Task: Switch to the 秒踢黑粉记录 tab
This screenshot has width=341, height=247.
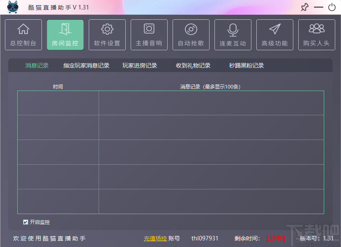Action: coord(247,65)
